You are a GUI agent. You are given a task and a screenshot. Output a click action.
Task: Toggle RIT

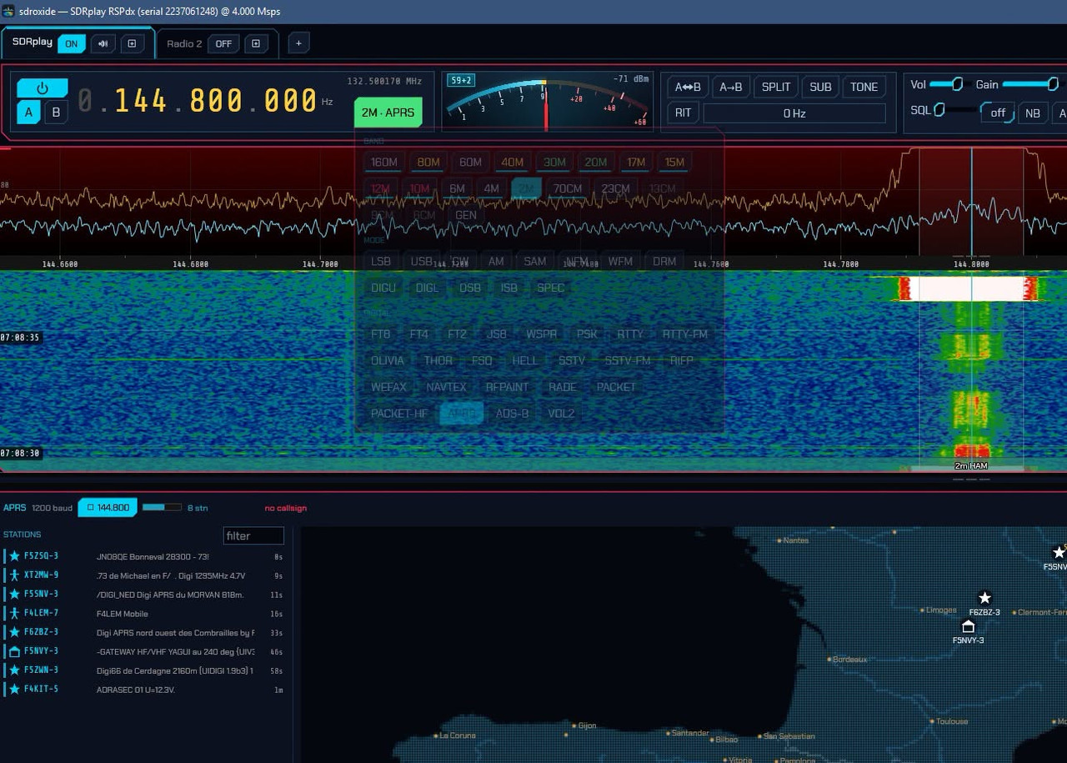683,113
